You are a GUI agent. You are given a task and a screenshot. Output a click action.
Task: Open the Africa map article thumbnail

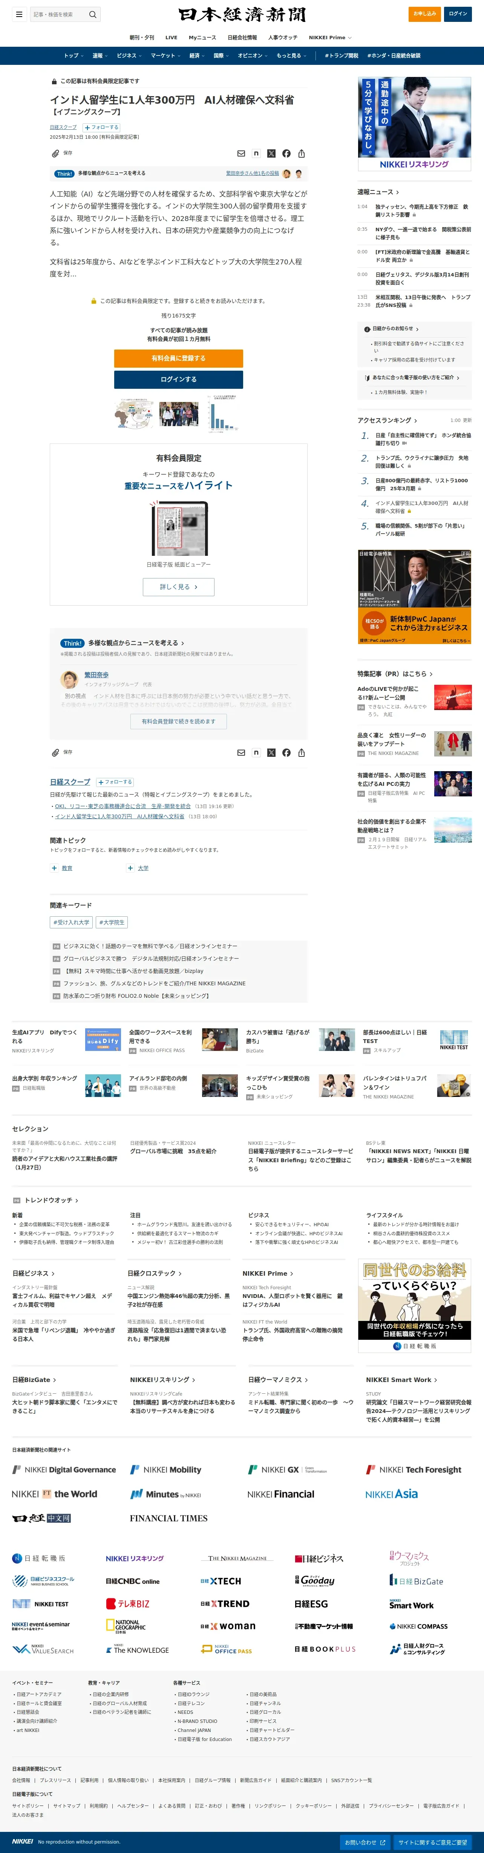(x=134, y=414)
